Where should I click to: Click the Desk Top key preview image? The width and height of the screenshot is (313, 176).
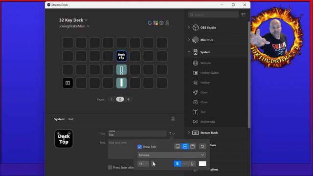(64, 139)
